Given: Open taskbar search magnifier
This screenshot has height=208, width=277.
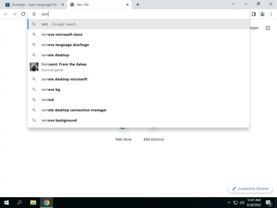Looking at the screenshot, I should point(19,203).
